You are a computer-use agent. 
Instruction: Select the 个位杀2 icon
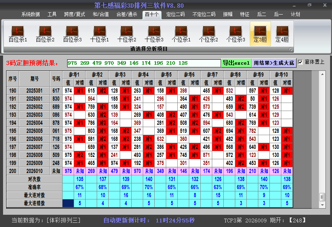click(208, 34)
